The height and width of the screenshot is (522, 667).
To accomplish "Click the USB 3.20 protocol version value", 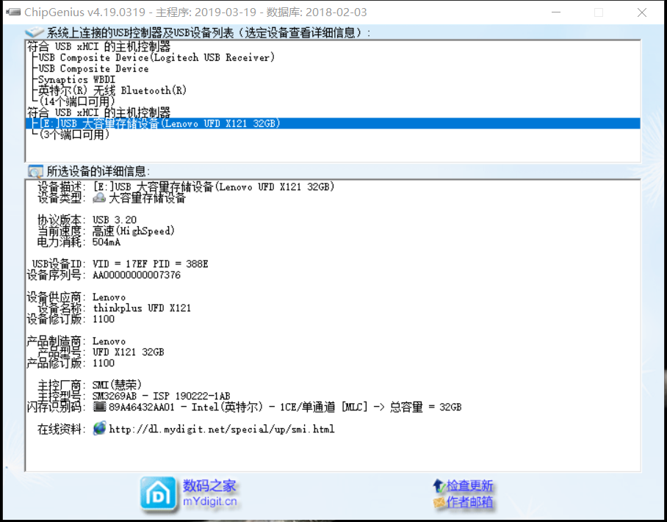I will point(115,220).
